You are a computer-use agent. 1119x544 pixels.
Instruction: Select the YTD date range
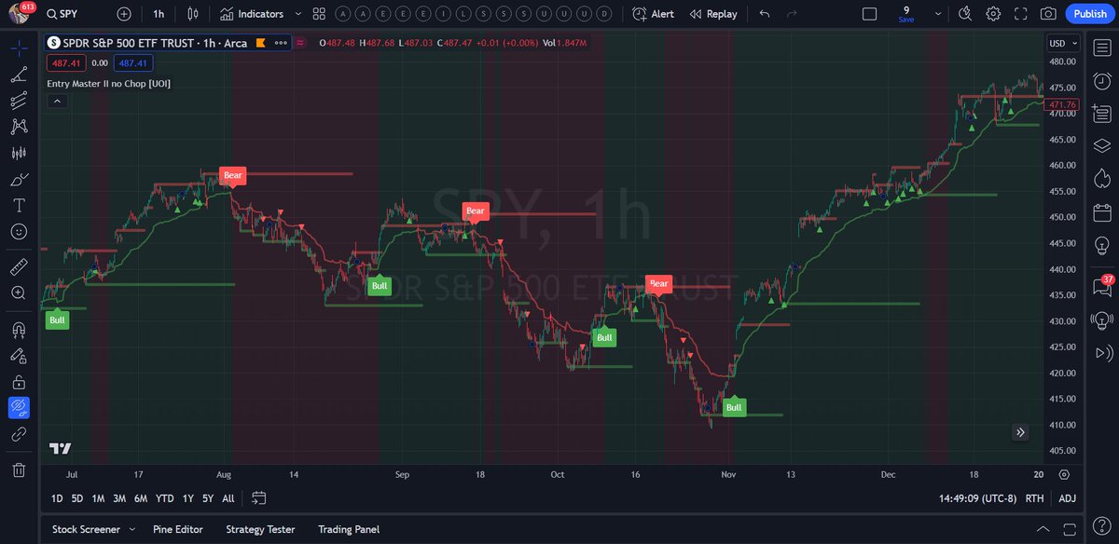(165, 498)
